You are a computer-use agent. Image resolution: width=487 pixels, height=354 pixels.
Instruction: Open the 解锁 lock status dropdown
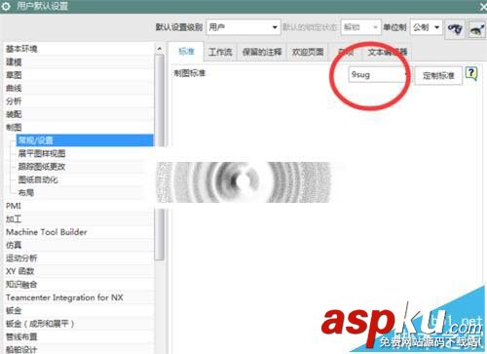pyautogui.click(x=360, y=27)
